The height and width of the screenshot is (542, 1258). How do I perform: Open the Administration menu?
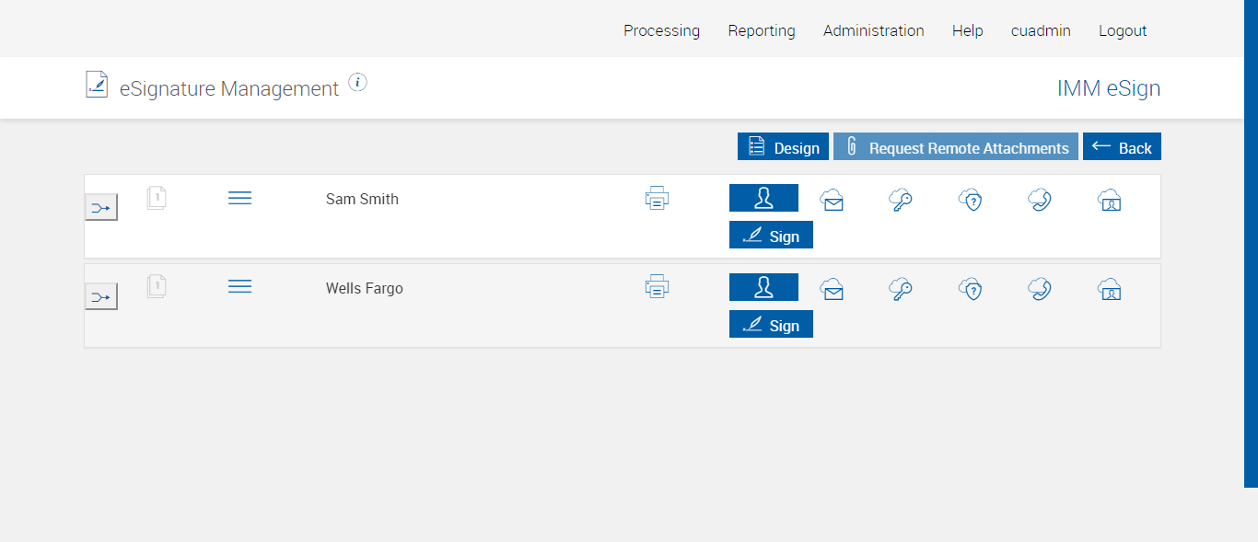873,30
